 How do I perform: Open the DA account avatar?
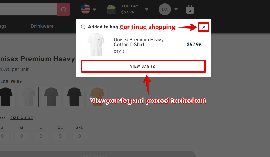165,9
